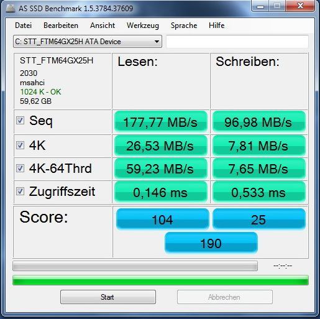This screenshot has width=320, height=319.
Task: Open the Sprache menu
Action: coord(184,25)
